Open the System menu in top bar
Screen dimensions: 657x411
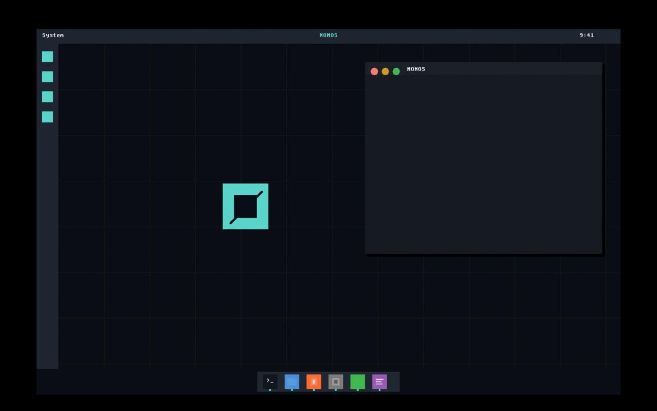pos(53,35)
